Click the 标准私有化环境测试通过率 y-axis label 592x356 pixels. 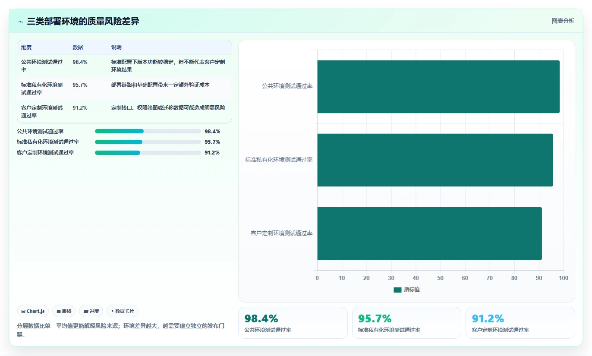pos(279,160)
